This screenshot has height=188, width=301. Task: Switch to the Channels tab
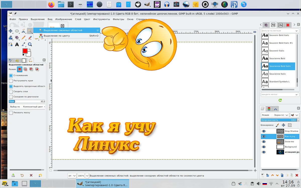269,109
